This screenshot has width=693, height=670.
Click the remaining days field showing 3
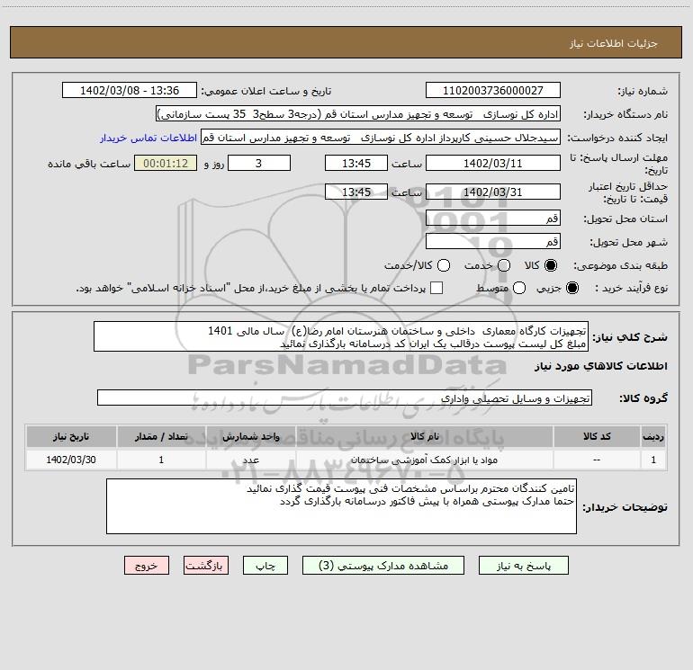[259, 163]
